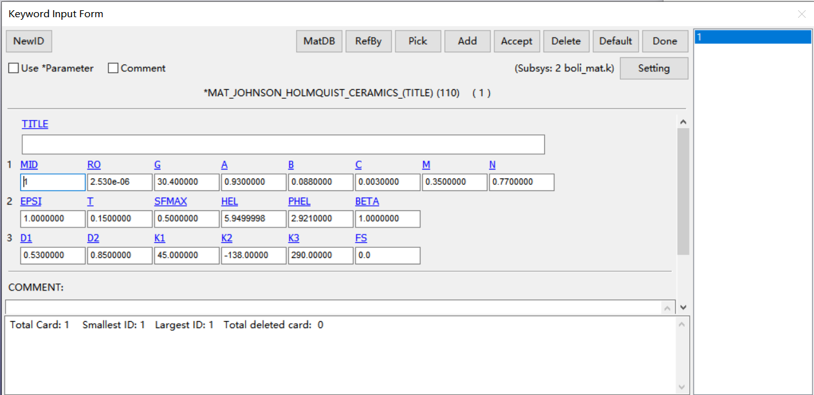Click the NewID button
This screenshot has width=814, height=395.
tap(29, 41)
